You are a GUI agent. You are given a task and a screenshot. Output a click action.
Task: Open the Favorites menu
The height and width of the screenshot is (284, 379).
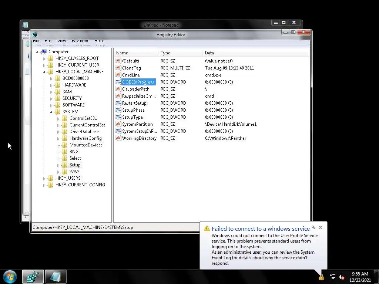point(80,41)
